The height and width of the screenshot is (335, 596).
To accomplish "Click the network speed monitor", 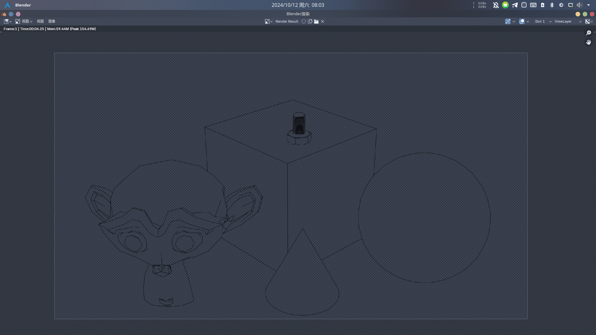I will (x=480, y=5).
